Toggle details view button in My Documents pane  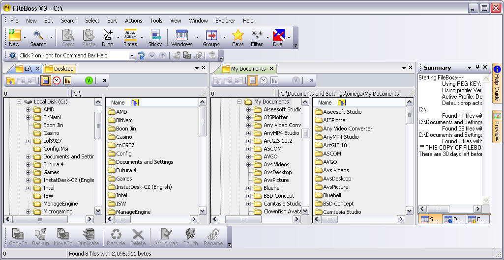[x=253, y=80]
